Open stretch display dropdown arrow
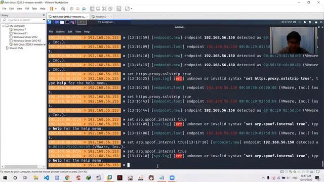Image resolution: width=324 pixels, height=182 pixels. click(132, 9)
